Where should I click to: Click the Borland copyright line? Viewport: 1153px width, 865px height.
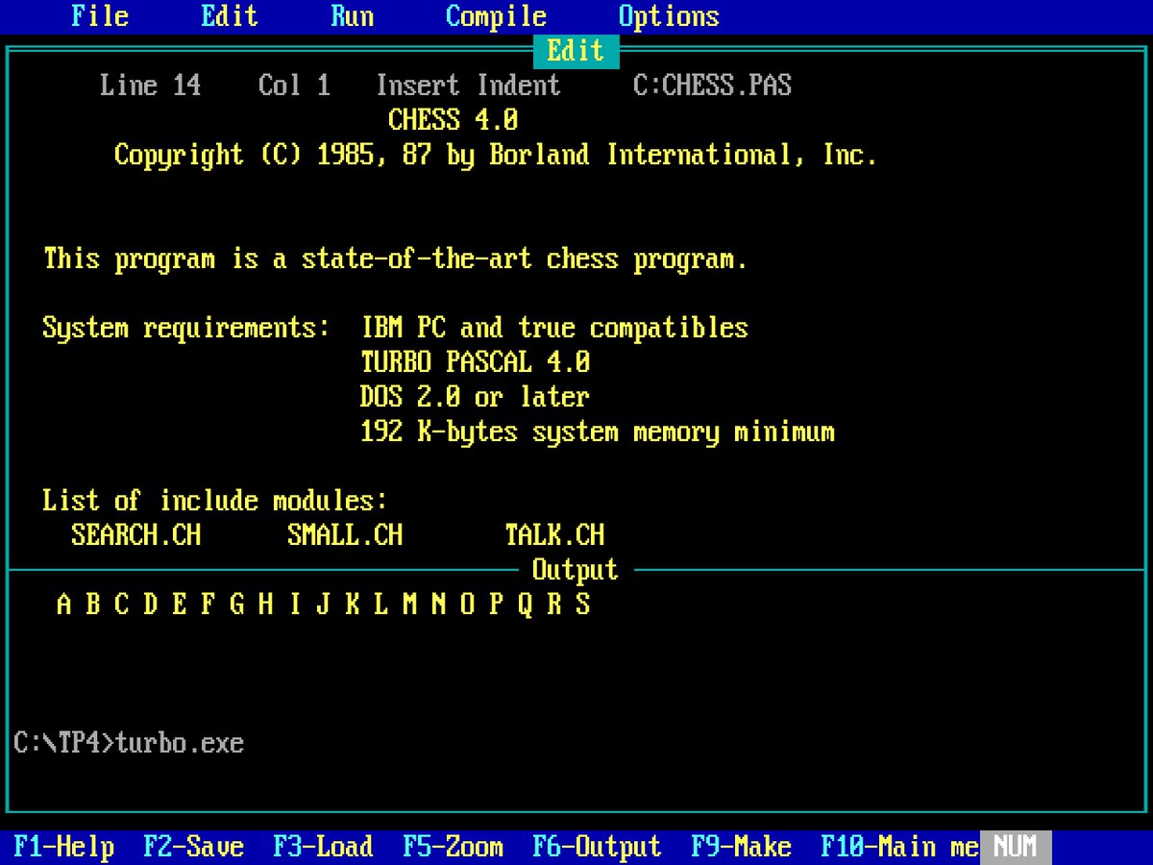[x=496, y=155]
